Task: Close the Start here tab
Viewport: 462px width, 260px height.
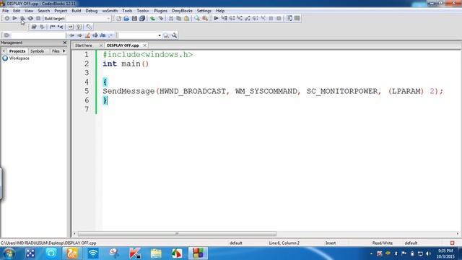Action: pyautogui.click(x=101, y=45)
